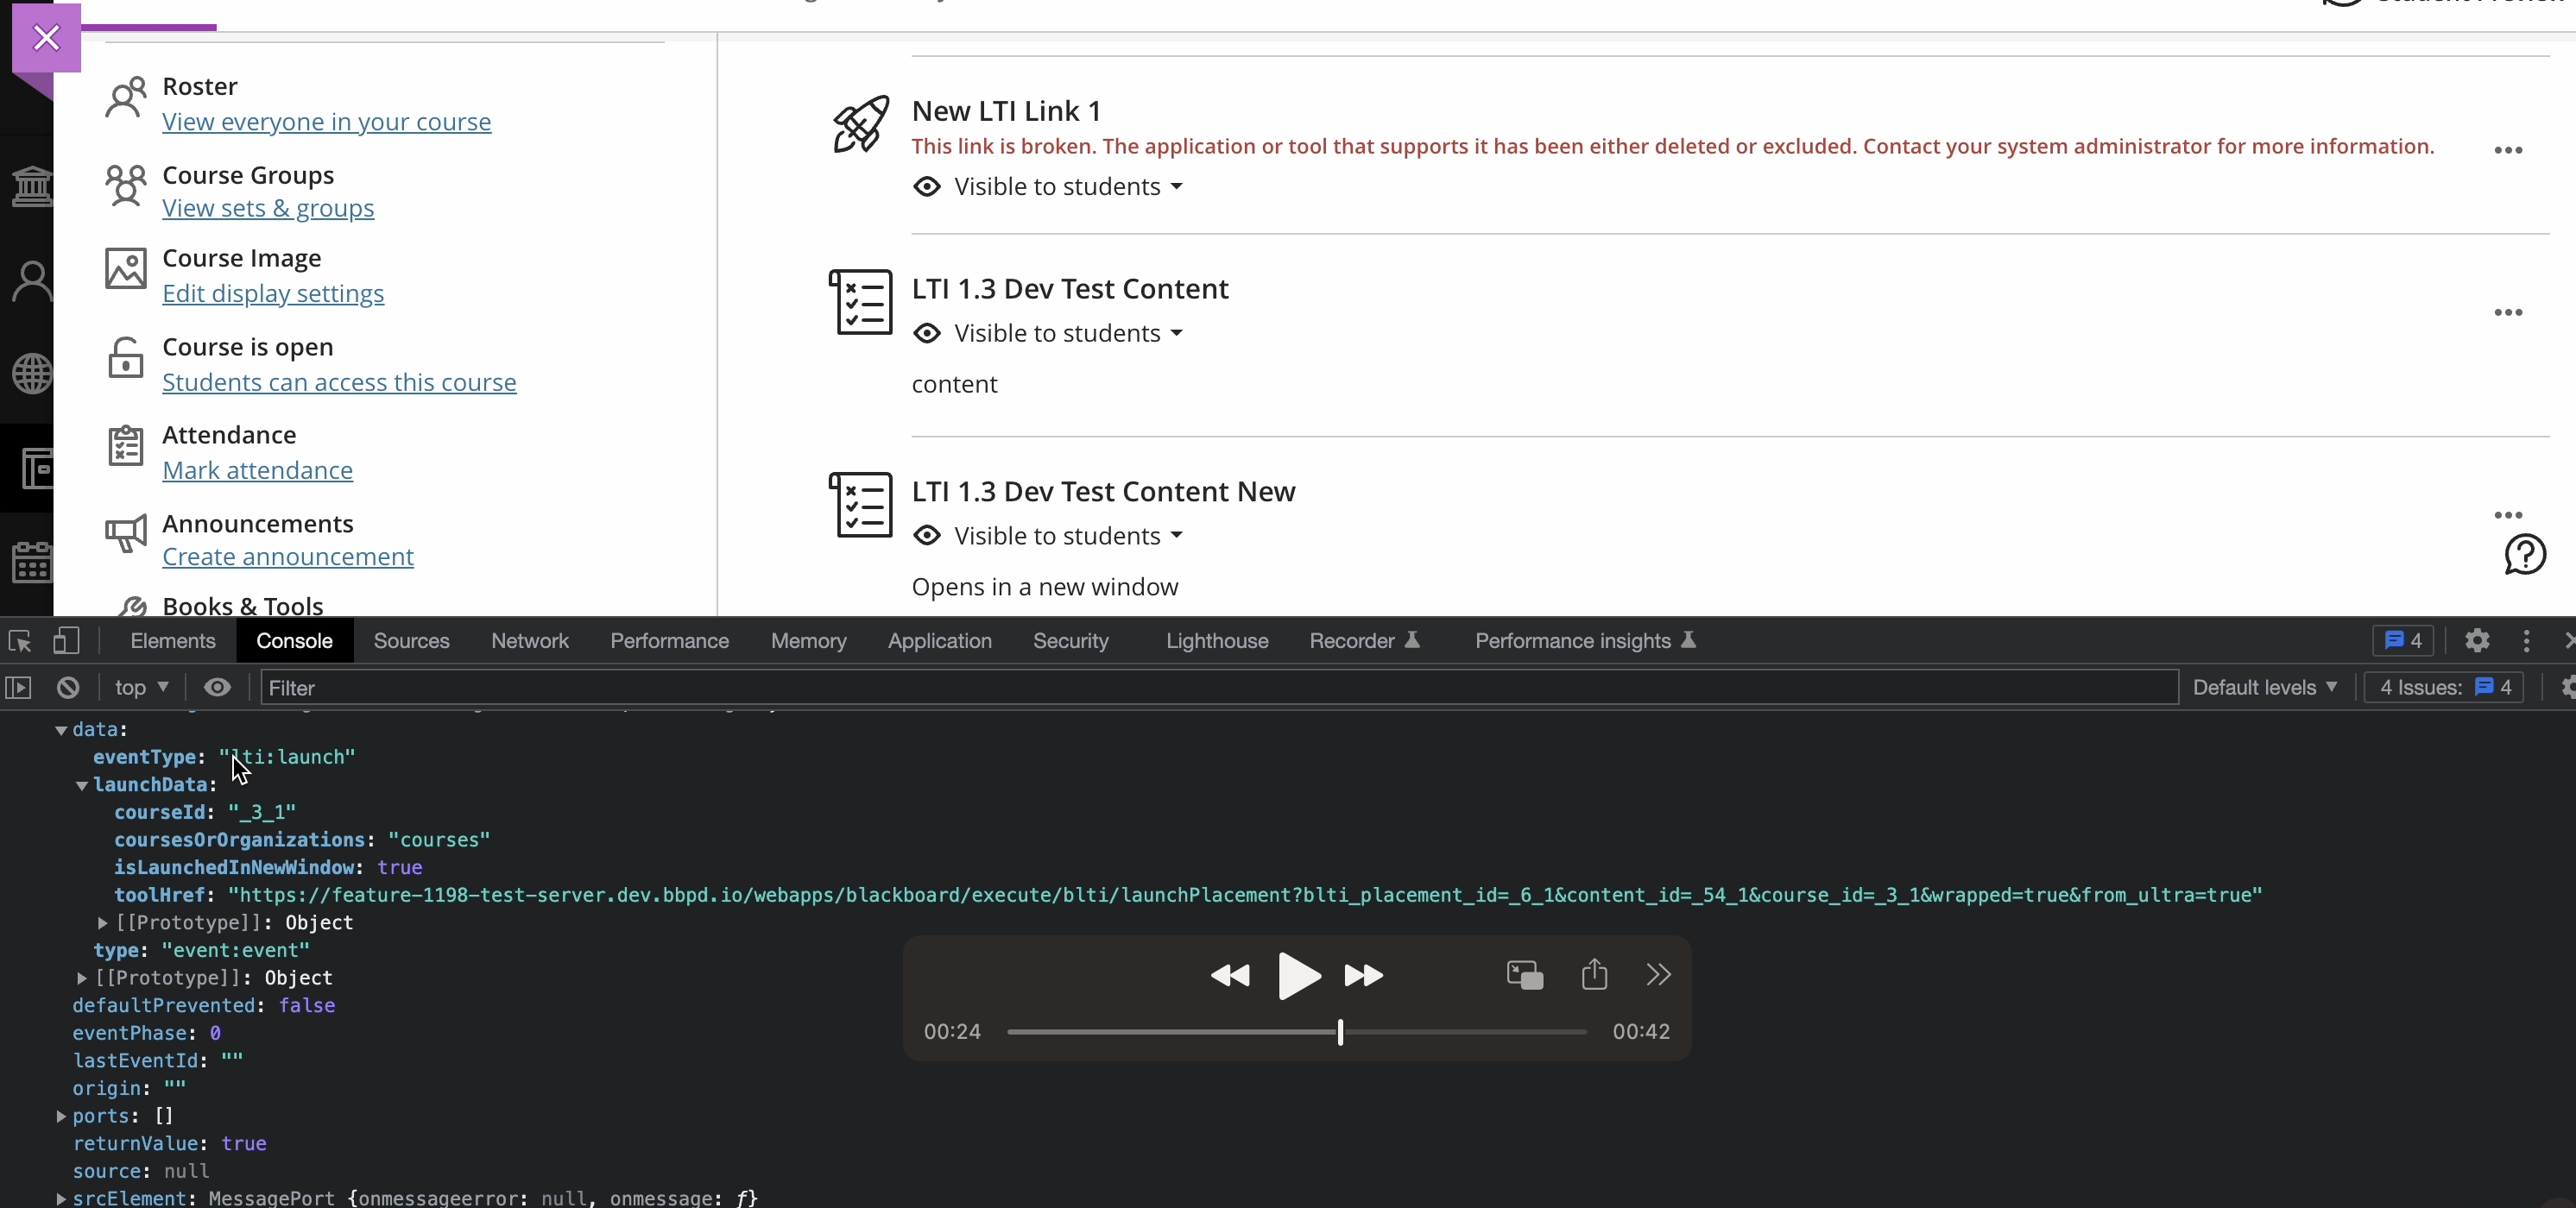Play the video in overlay player
The height and width of the screenshot is (1208, 2576).
[x=1299, y=975]
